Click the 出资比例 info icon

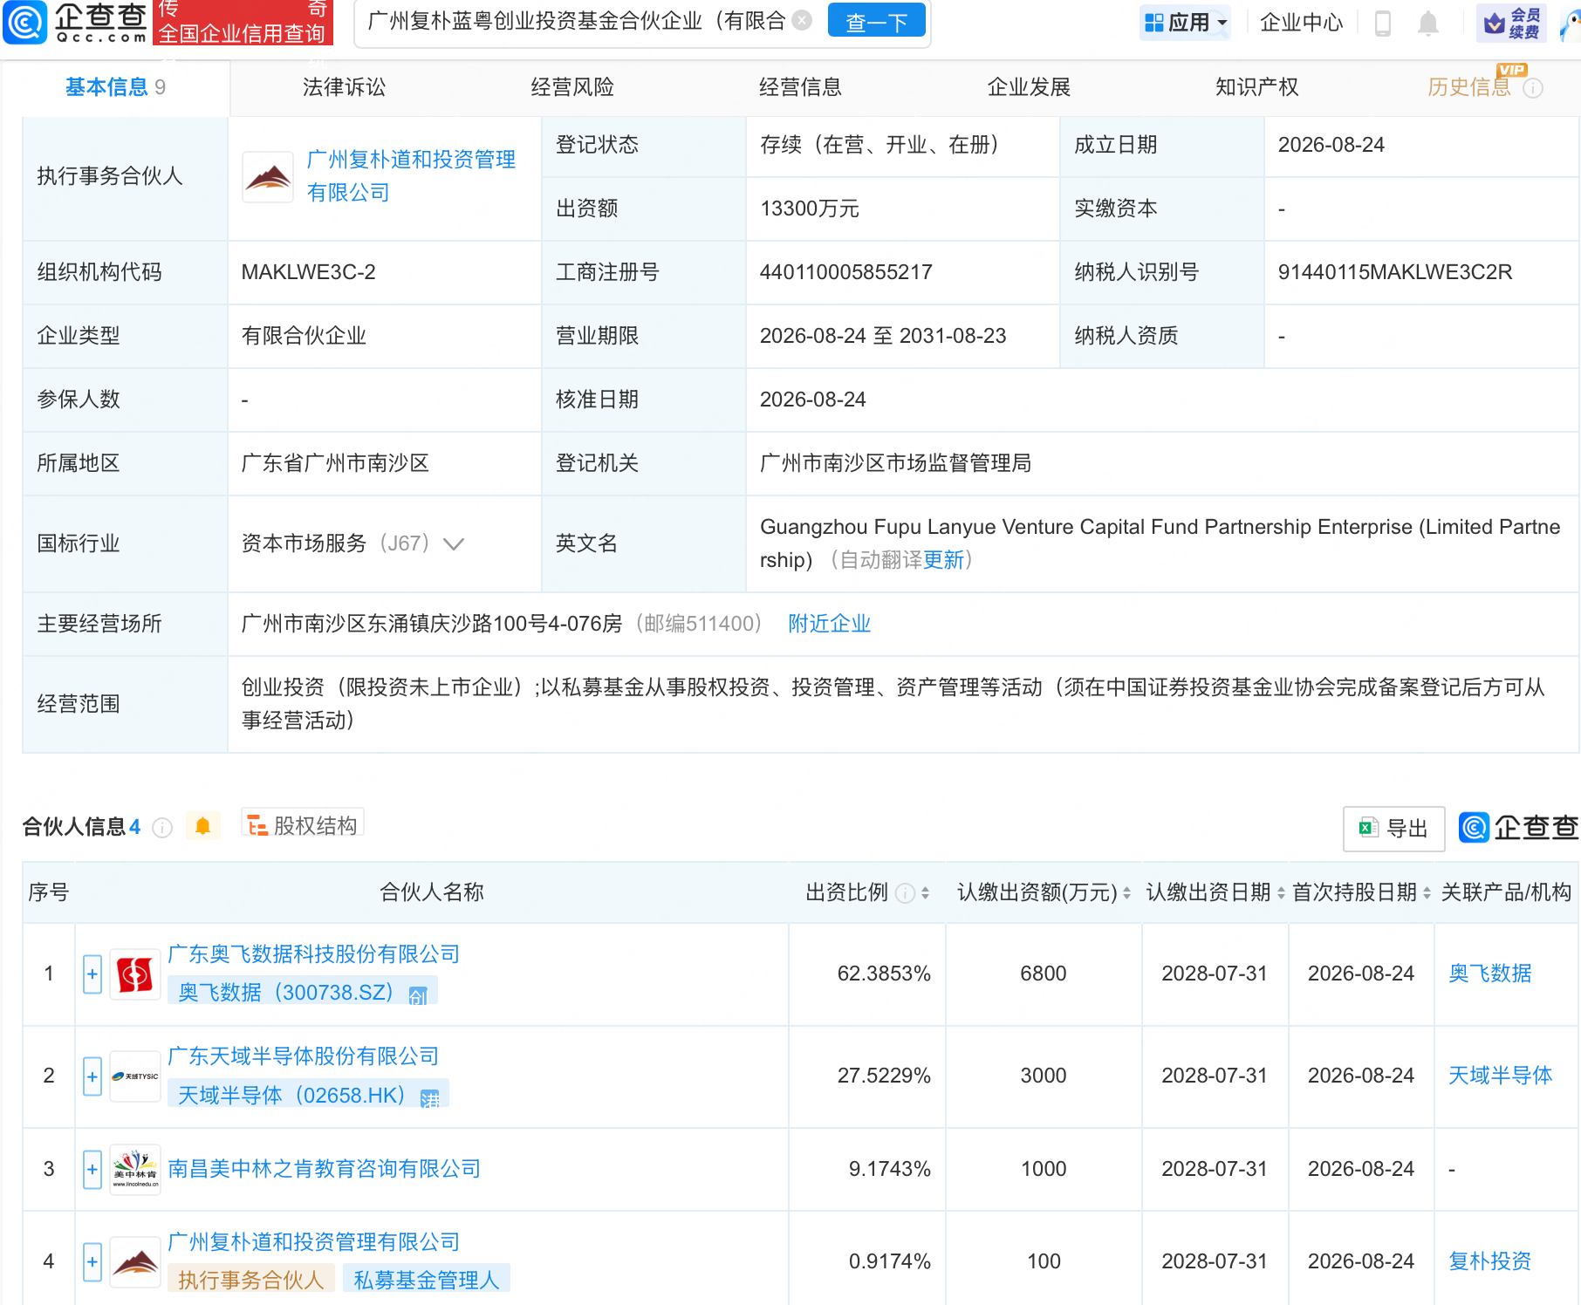tap(906, 892)
